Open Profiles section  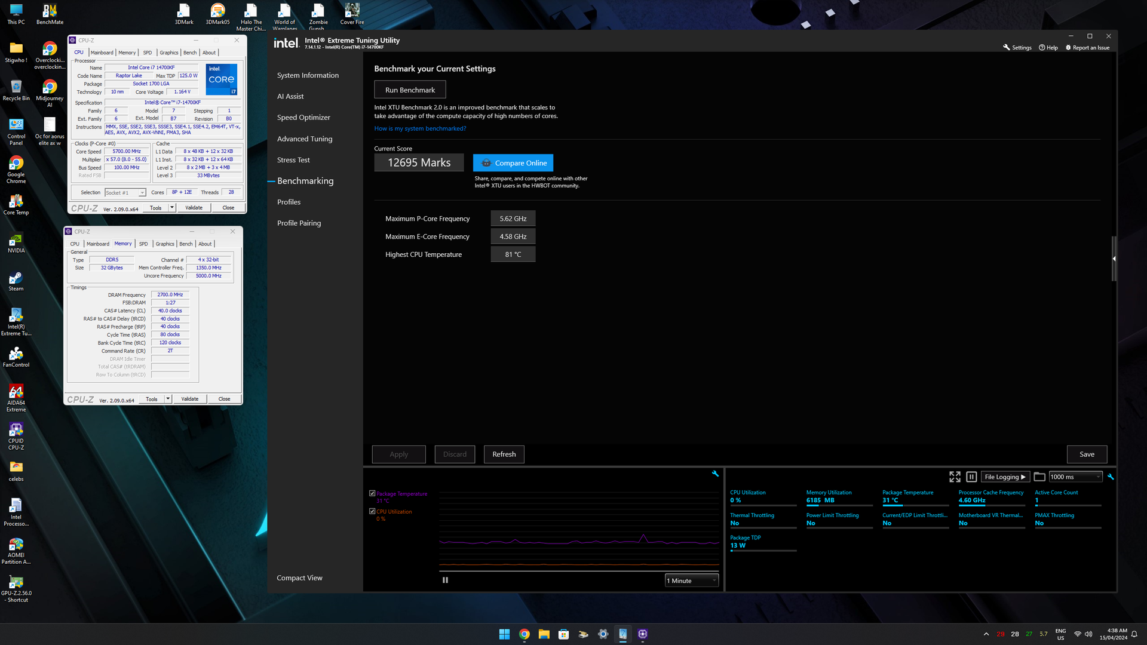289,202
